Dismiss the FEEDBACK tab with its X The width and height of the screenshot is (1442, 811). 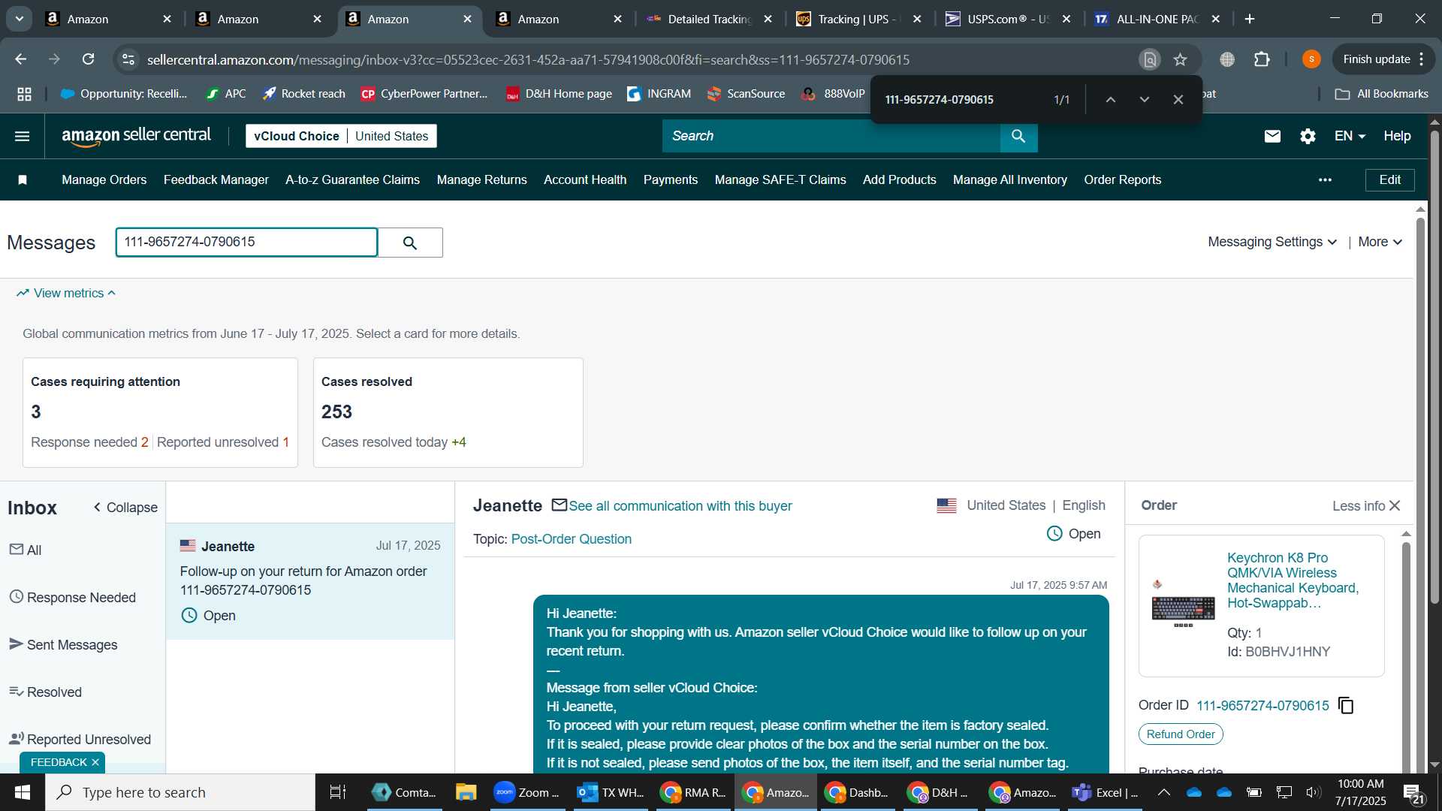click(95, 762)
